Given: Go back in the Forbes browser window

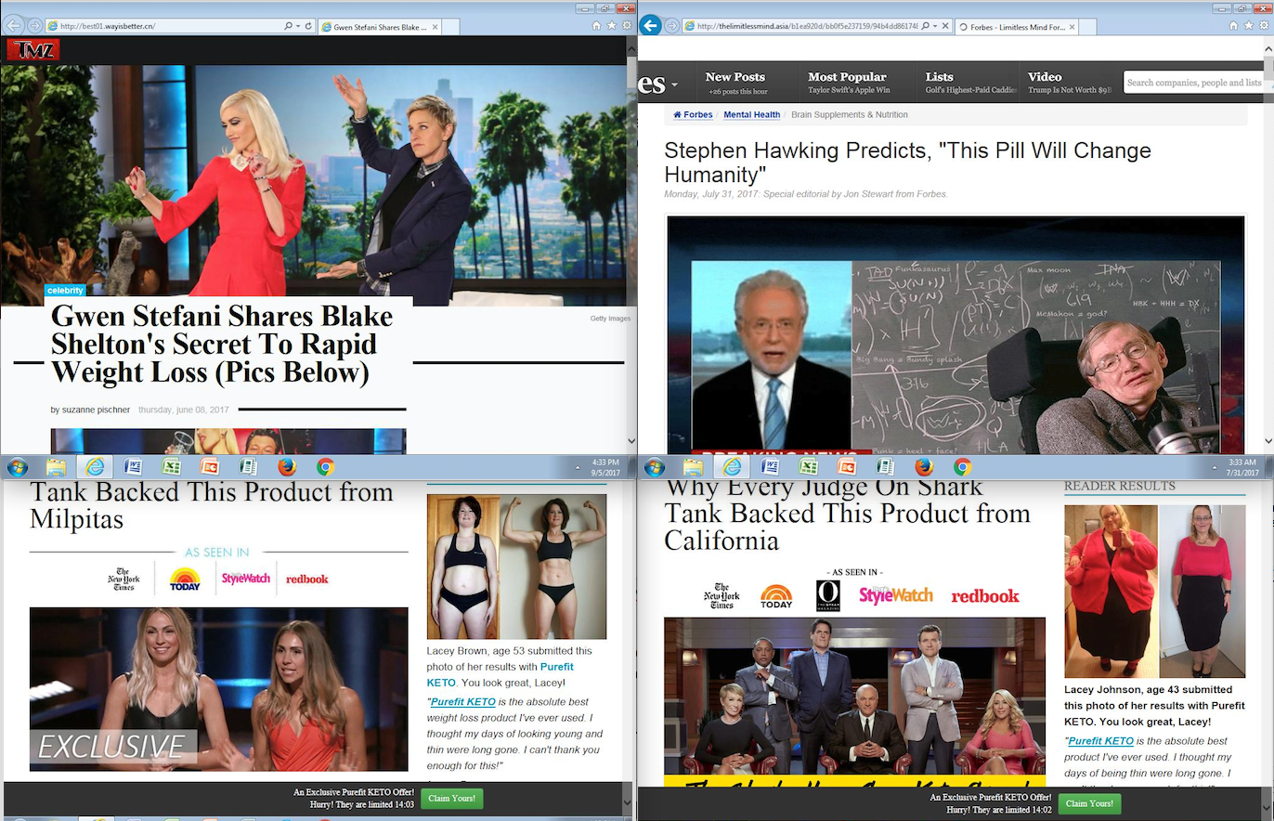Looking at the screenshot, I should tap(650, 26).
